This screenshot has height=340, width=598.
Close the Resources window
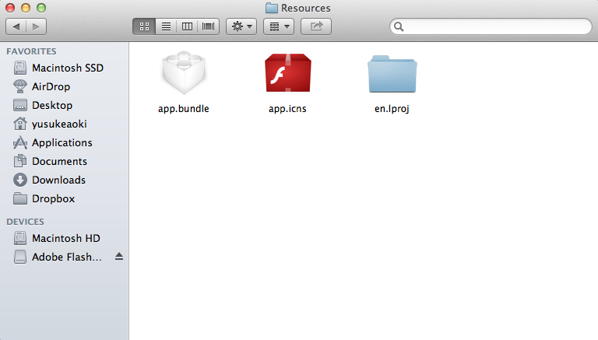tap(10, 8)
